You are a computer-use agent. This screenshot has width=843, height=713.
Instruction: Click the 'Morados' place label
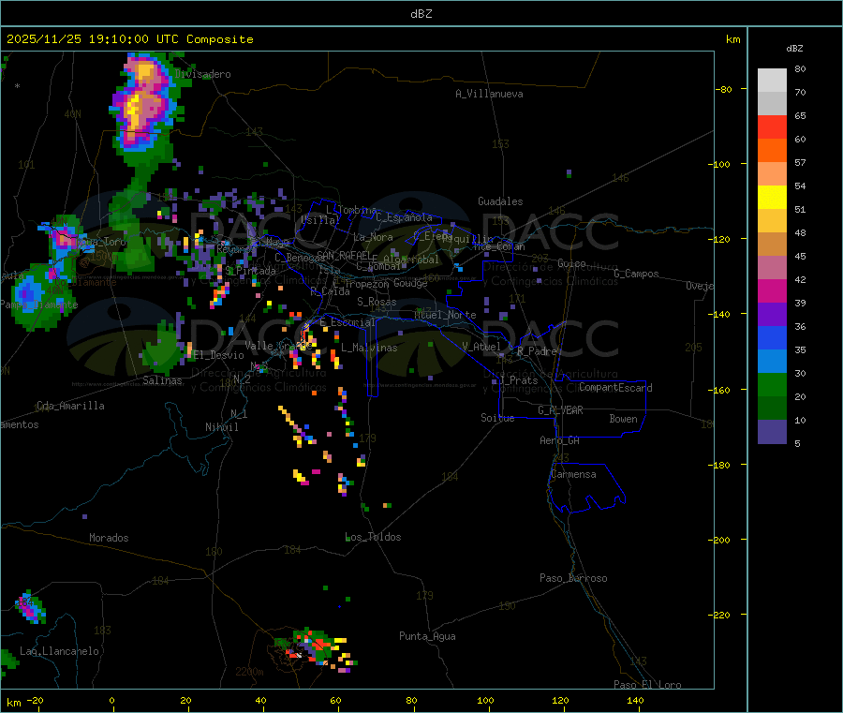(x=109, y=538)
